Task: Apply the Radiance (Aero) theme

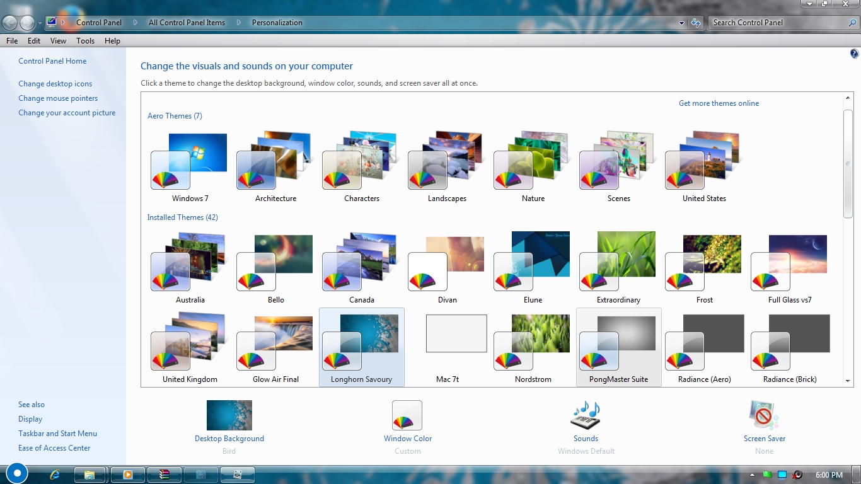Action: [x=704, y=347]
